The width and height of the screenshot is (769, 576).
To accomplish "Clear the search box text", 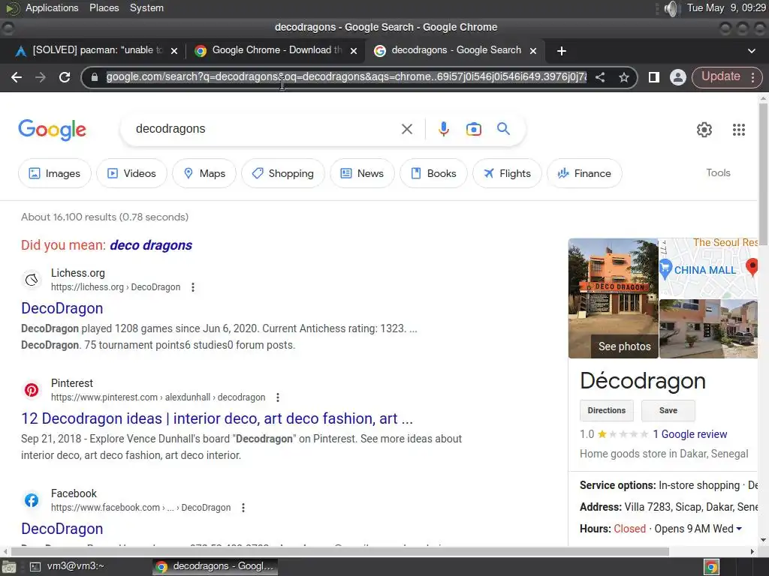I will point(407,129).
